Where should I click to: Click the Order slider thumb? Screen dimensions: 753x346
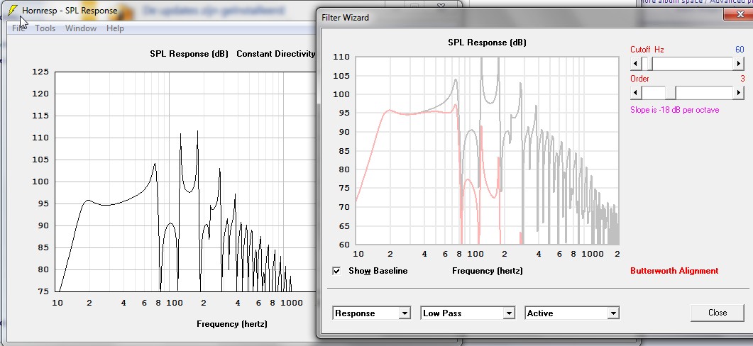[671, 92]
